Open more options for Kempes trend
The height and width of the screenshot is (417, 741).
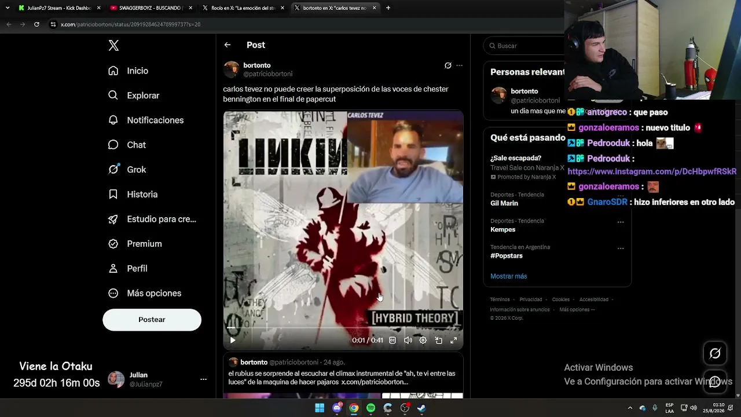pos(621,222)
